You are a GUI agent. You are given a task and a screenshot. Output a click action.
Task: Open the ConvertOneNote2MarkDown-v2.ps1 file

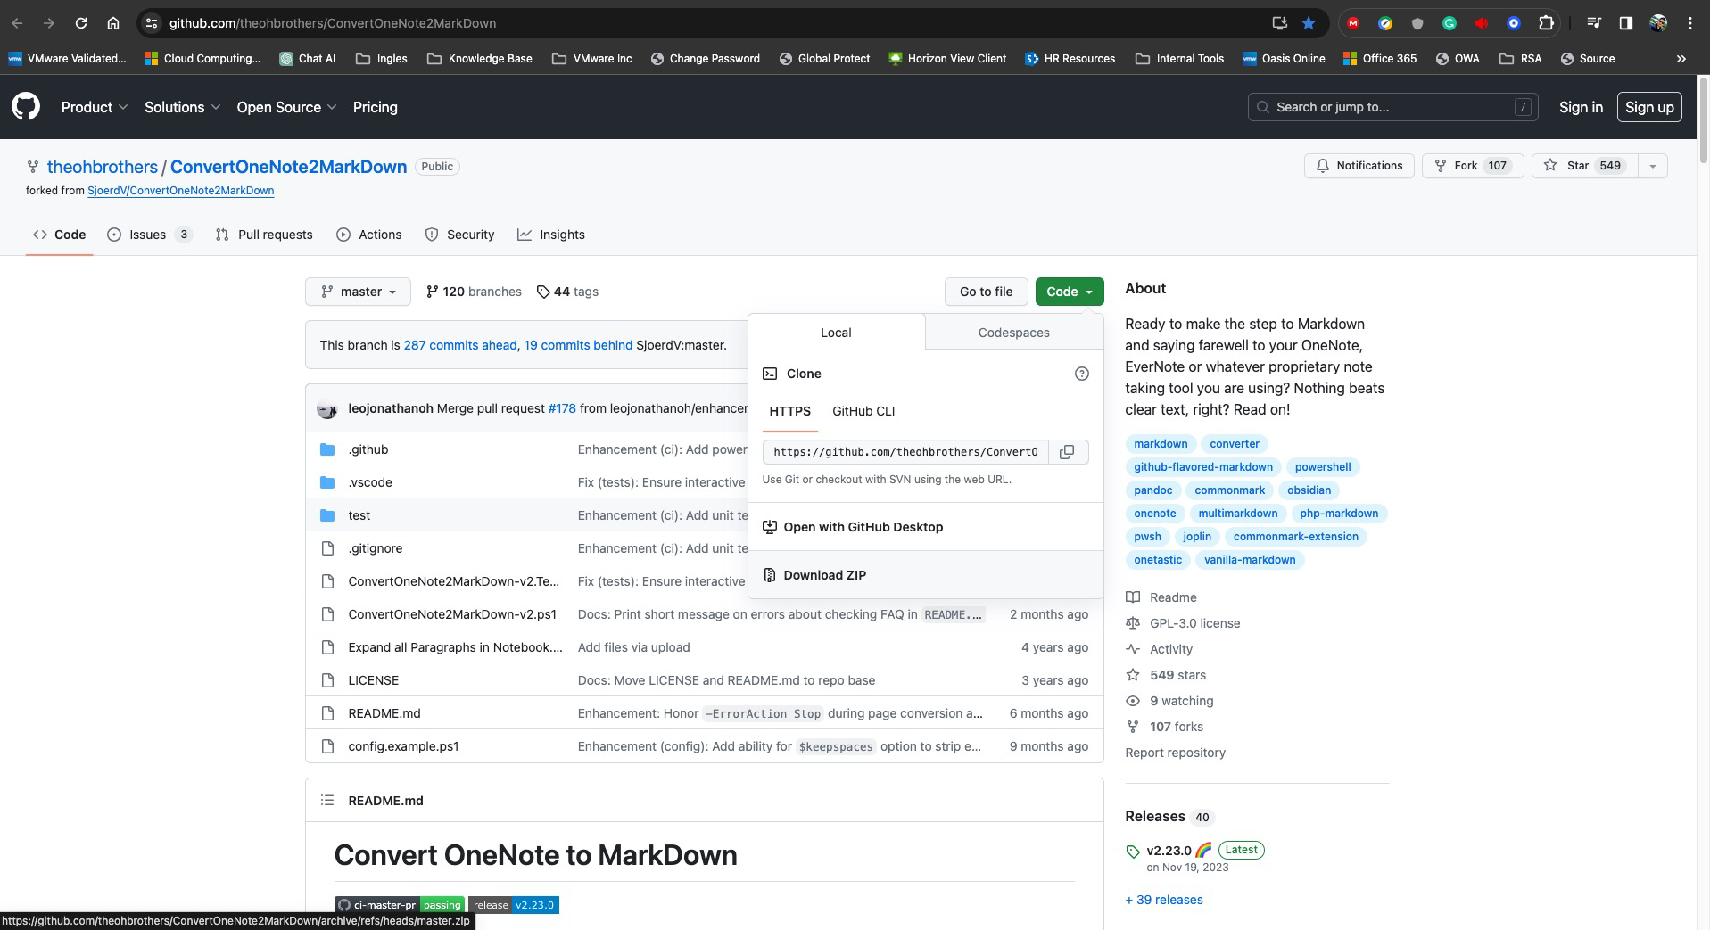coord(452,614)
